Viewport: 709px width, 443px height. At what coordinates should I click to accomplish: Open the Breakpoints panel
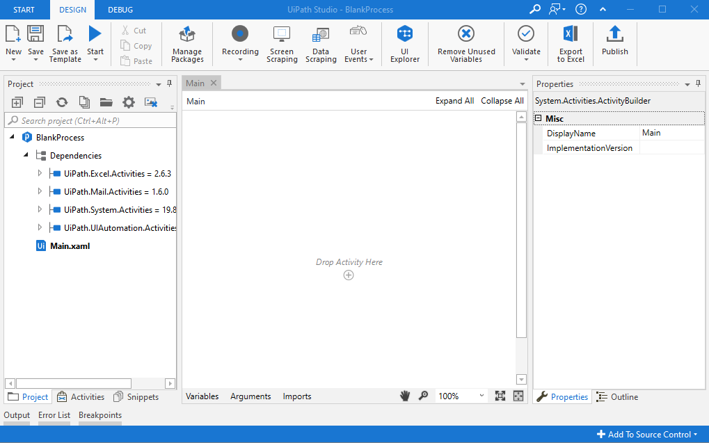point(100,415)
